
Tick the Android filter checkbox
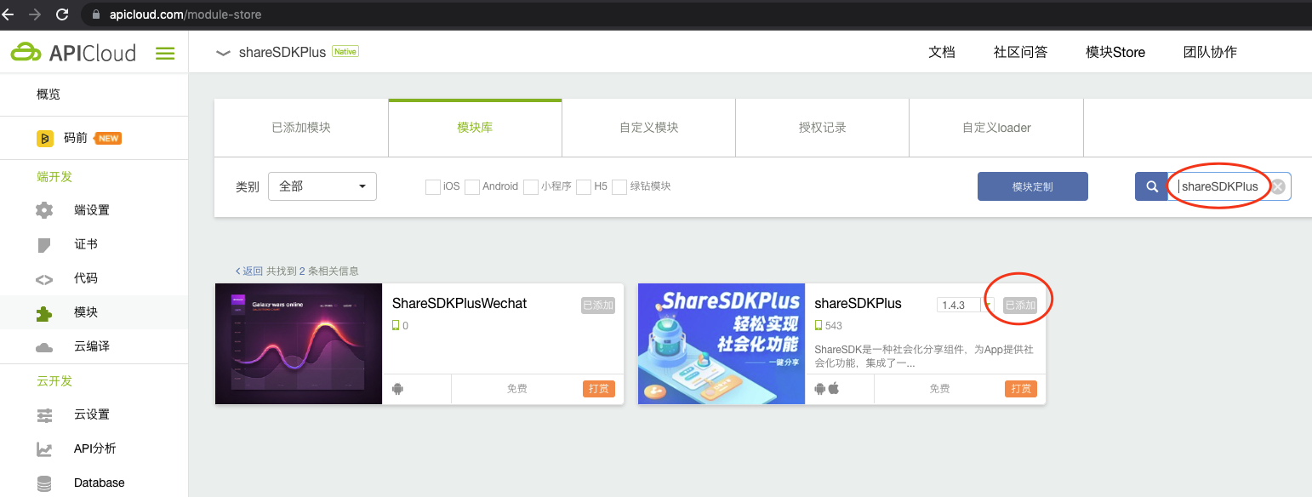472,186
